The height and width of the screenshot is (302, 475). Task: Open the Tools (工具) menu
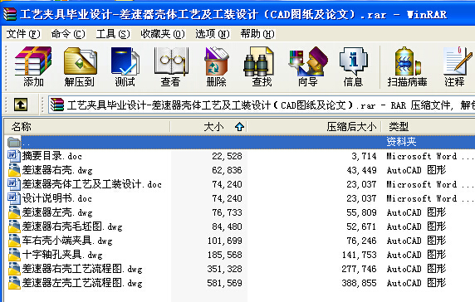113,34
